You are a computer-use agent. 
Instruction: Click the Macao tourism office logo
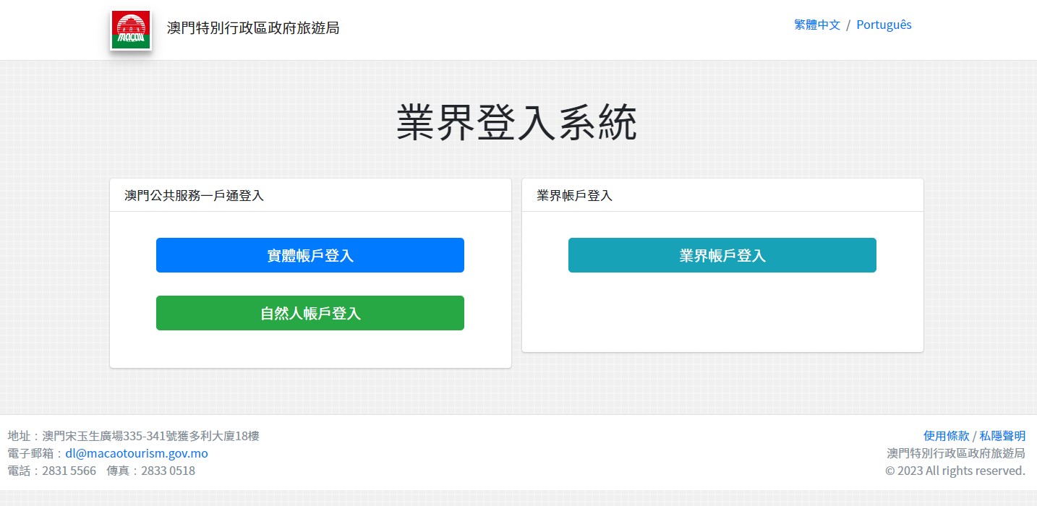tap(130, 30)
